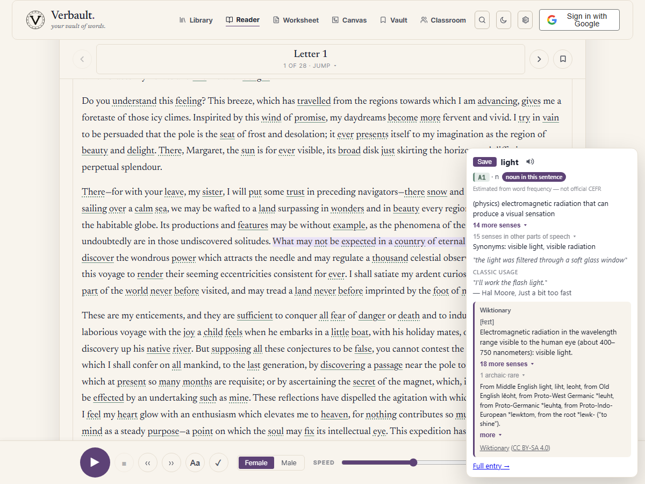Open the Worksheet tab

296,20
